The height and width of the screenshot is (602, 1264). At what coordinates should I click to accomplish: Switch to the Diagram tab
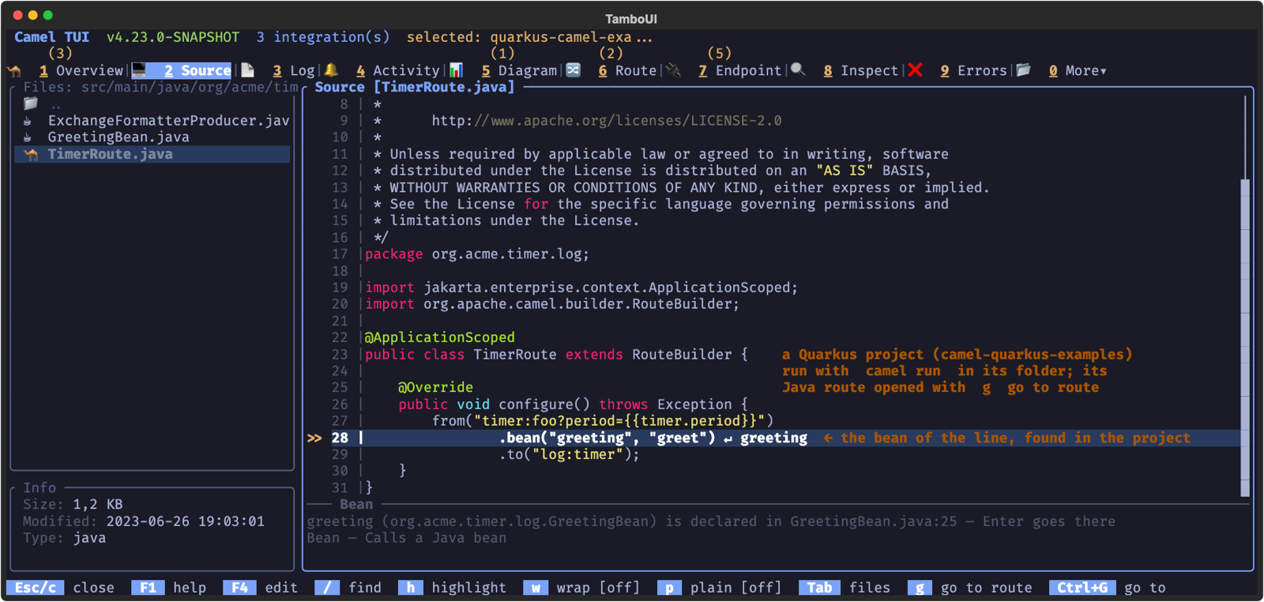519,70
